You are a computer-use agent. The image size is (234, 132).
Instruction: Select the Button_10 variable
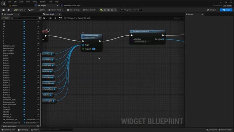7,80
